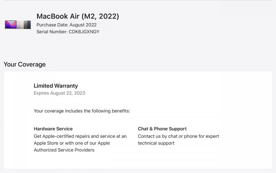
Task: Select the Hardware Service heading
Action: pos(53,129)
